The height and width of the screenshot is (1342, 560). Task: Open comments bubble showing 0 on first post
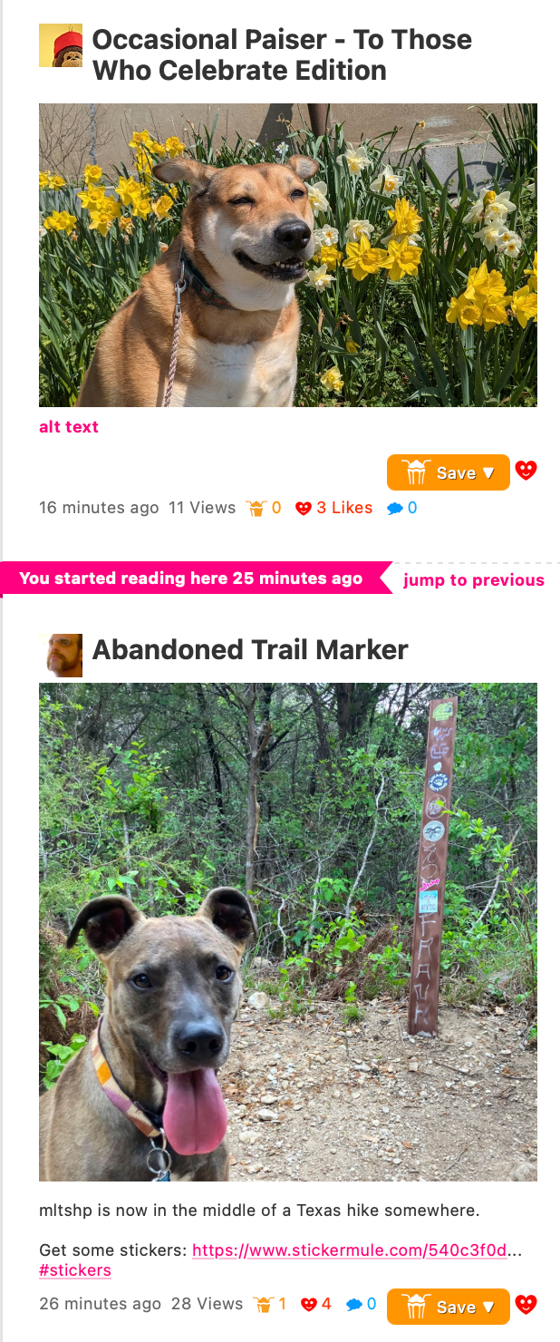pyautogui.click(x=402, y=508)
